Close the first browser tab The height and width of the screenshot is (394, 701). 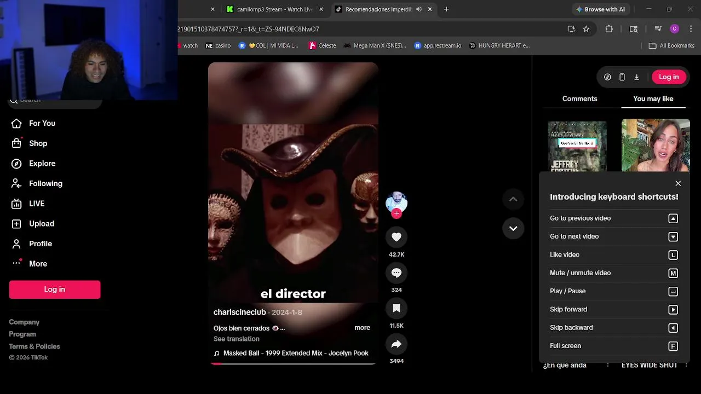pos(212,9)
